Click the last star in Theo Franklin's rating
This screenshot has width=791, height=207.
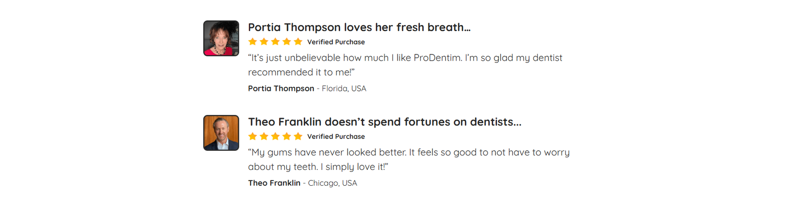tap(298, 136)
